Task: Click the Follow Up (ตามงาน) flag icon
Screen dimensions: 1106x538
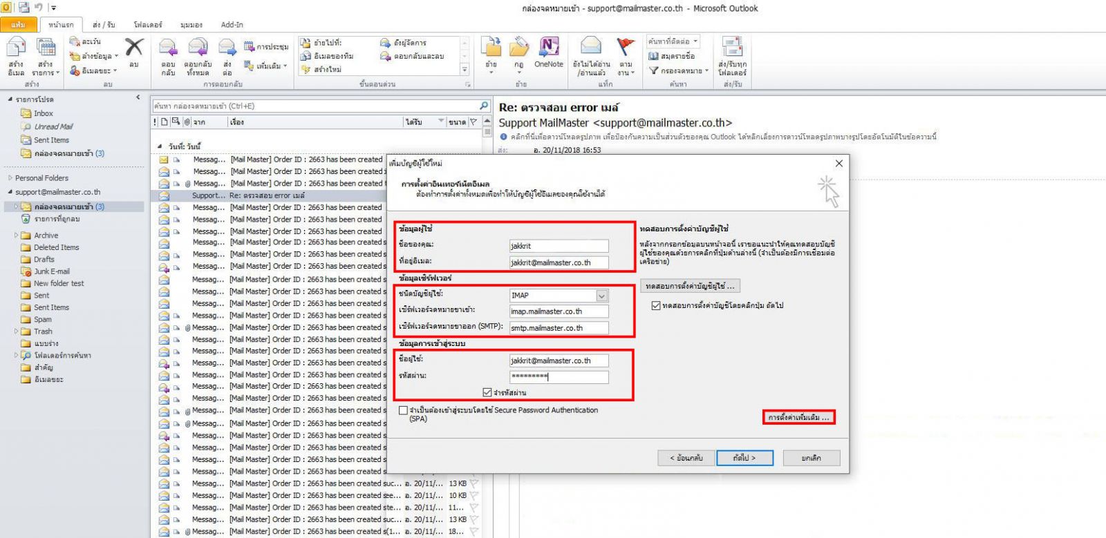Action: tap(626, 46)
